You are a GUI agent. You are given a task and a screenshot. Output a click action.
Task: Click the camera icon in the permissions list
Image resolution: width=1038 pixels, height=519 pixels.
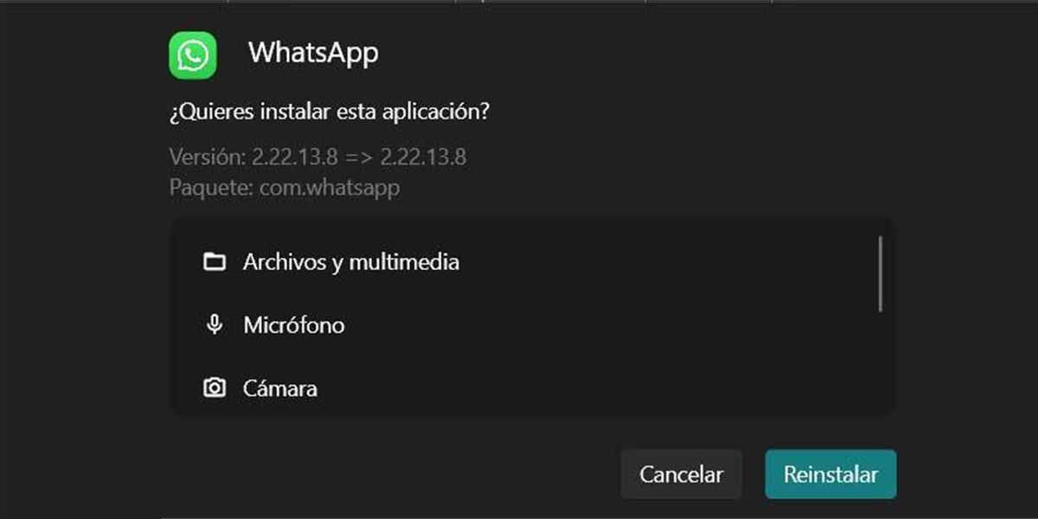214,388
